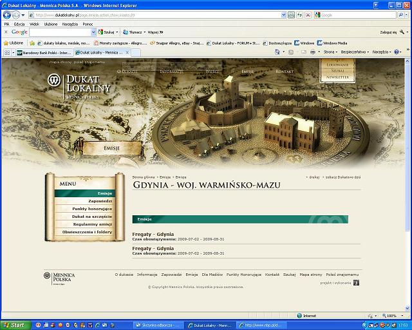Click Zaloguj się in Google Toolbar
The width and height of the screenshot is (412, 330).
point(388,32)
